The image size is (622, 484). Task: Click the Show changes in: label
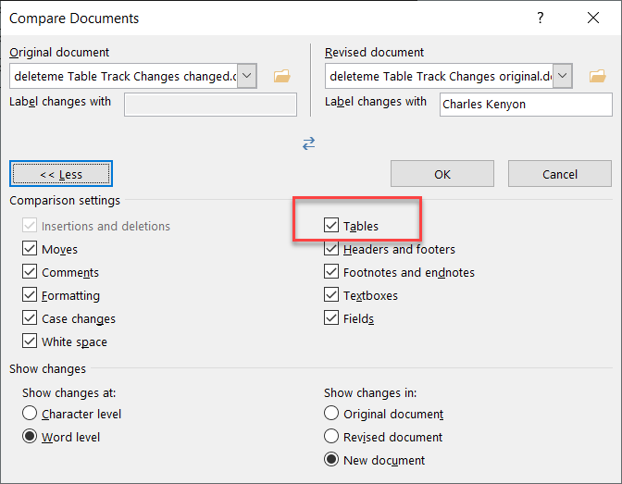click(370, 392)
